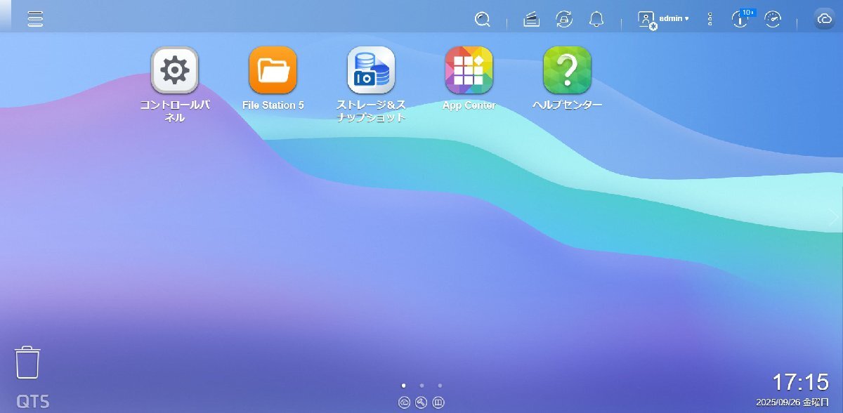The image size is (843, 413).
Task: Click the admin user avatar icon
Action: (647, 20)
